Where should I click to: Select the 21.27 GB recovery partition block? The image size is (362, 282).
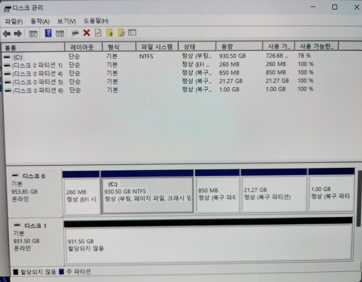(x=273, y=190)
